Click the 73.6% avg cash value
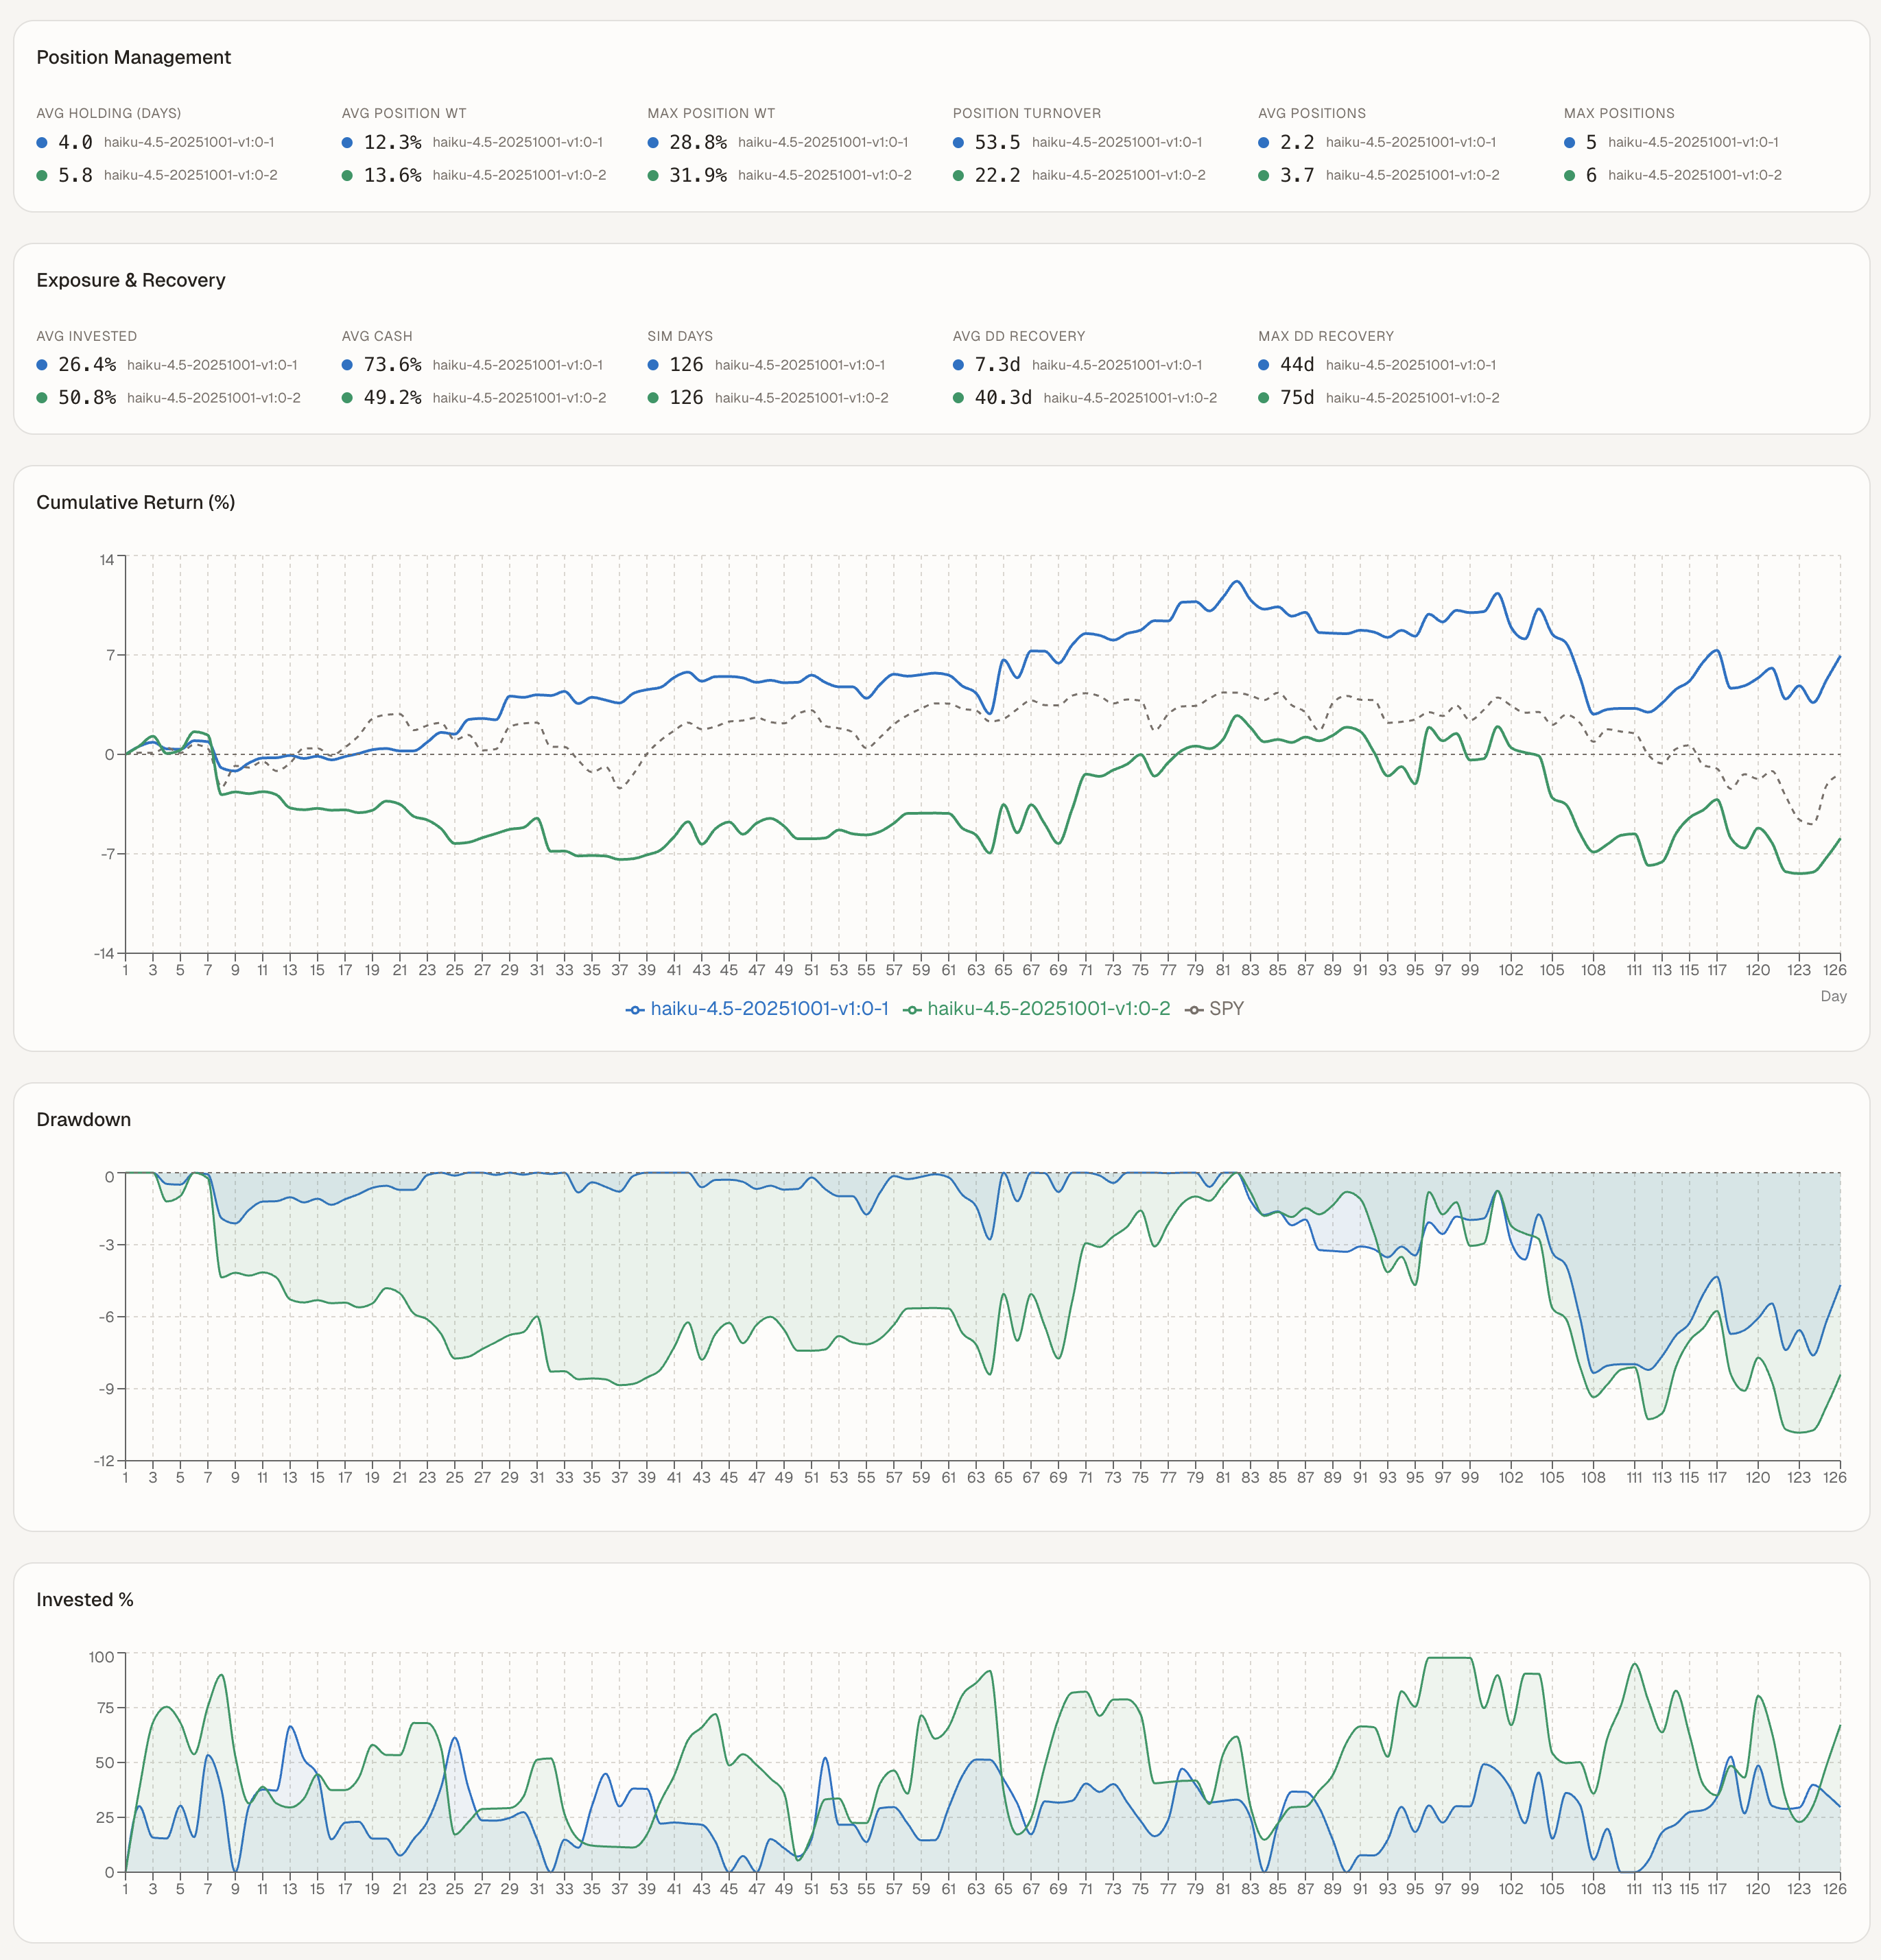 392,365
